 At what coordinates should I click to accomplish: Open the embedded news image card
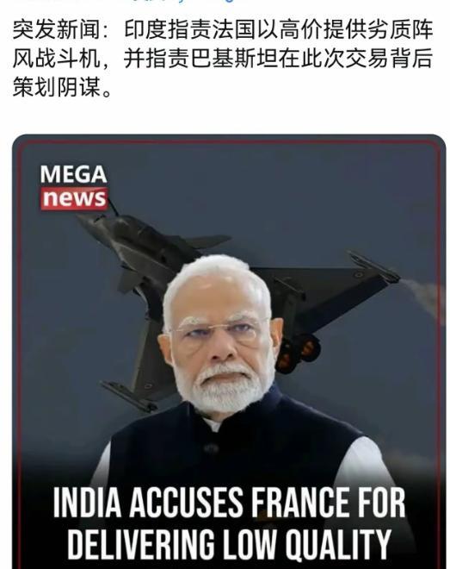coord(229,351)
